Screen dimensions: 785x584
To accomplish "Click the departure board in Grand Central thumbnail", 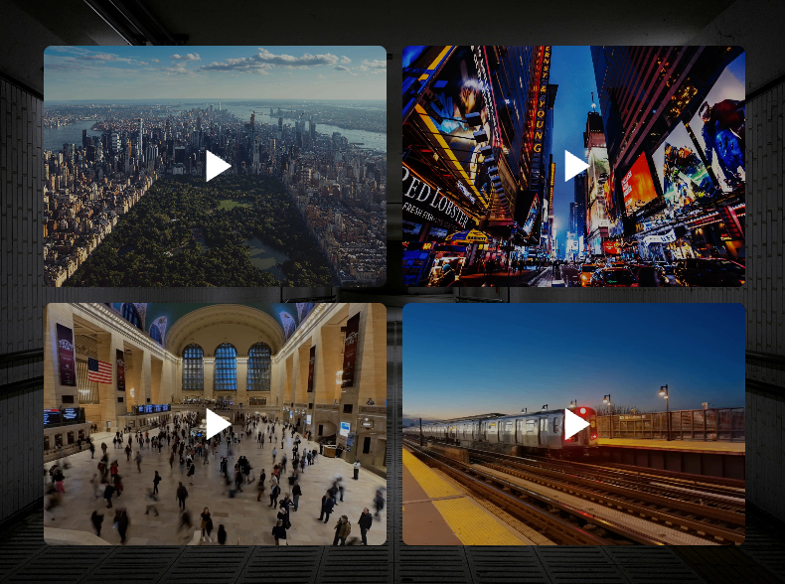I will (153, 408).
